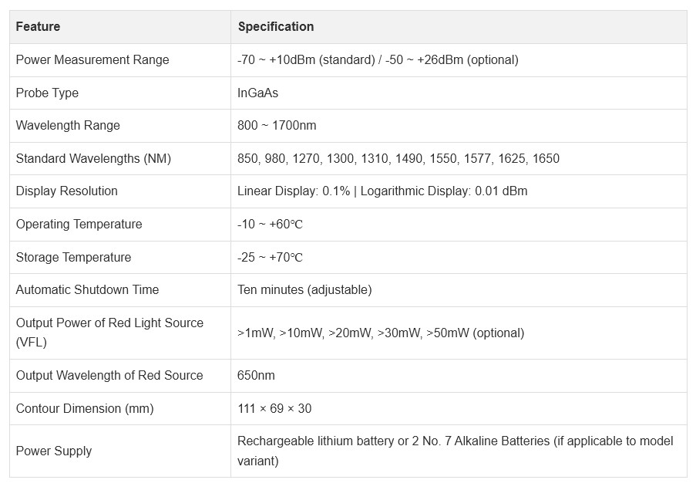The image size is (696, 490).
Task: Click the 650nm wavelength value
Action: point(256,375)
